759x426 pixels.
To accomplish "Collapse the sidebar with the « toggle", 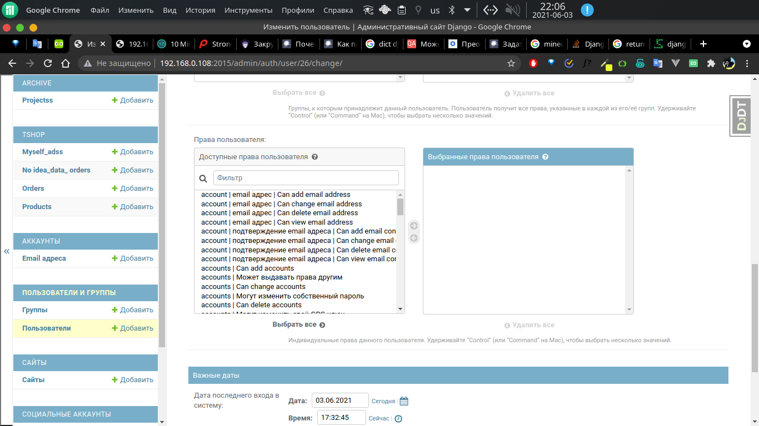I will click(7, 251).
